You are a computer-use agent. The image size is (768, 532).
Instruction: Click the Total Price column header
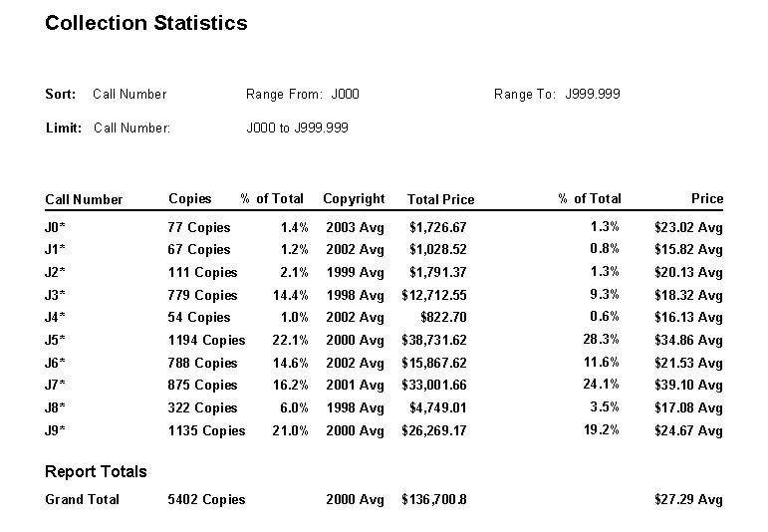[440, 199]
